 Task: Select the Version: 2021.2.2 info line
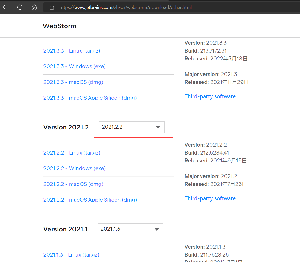206,145
